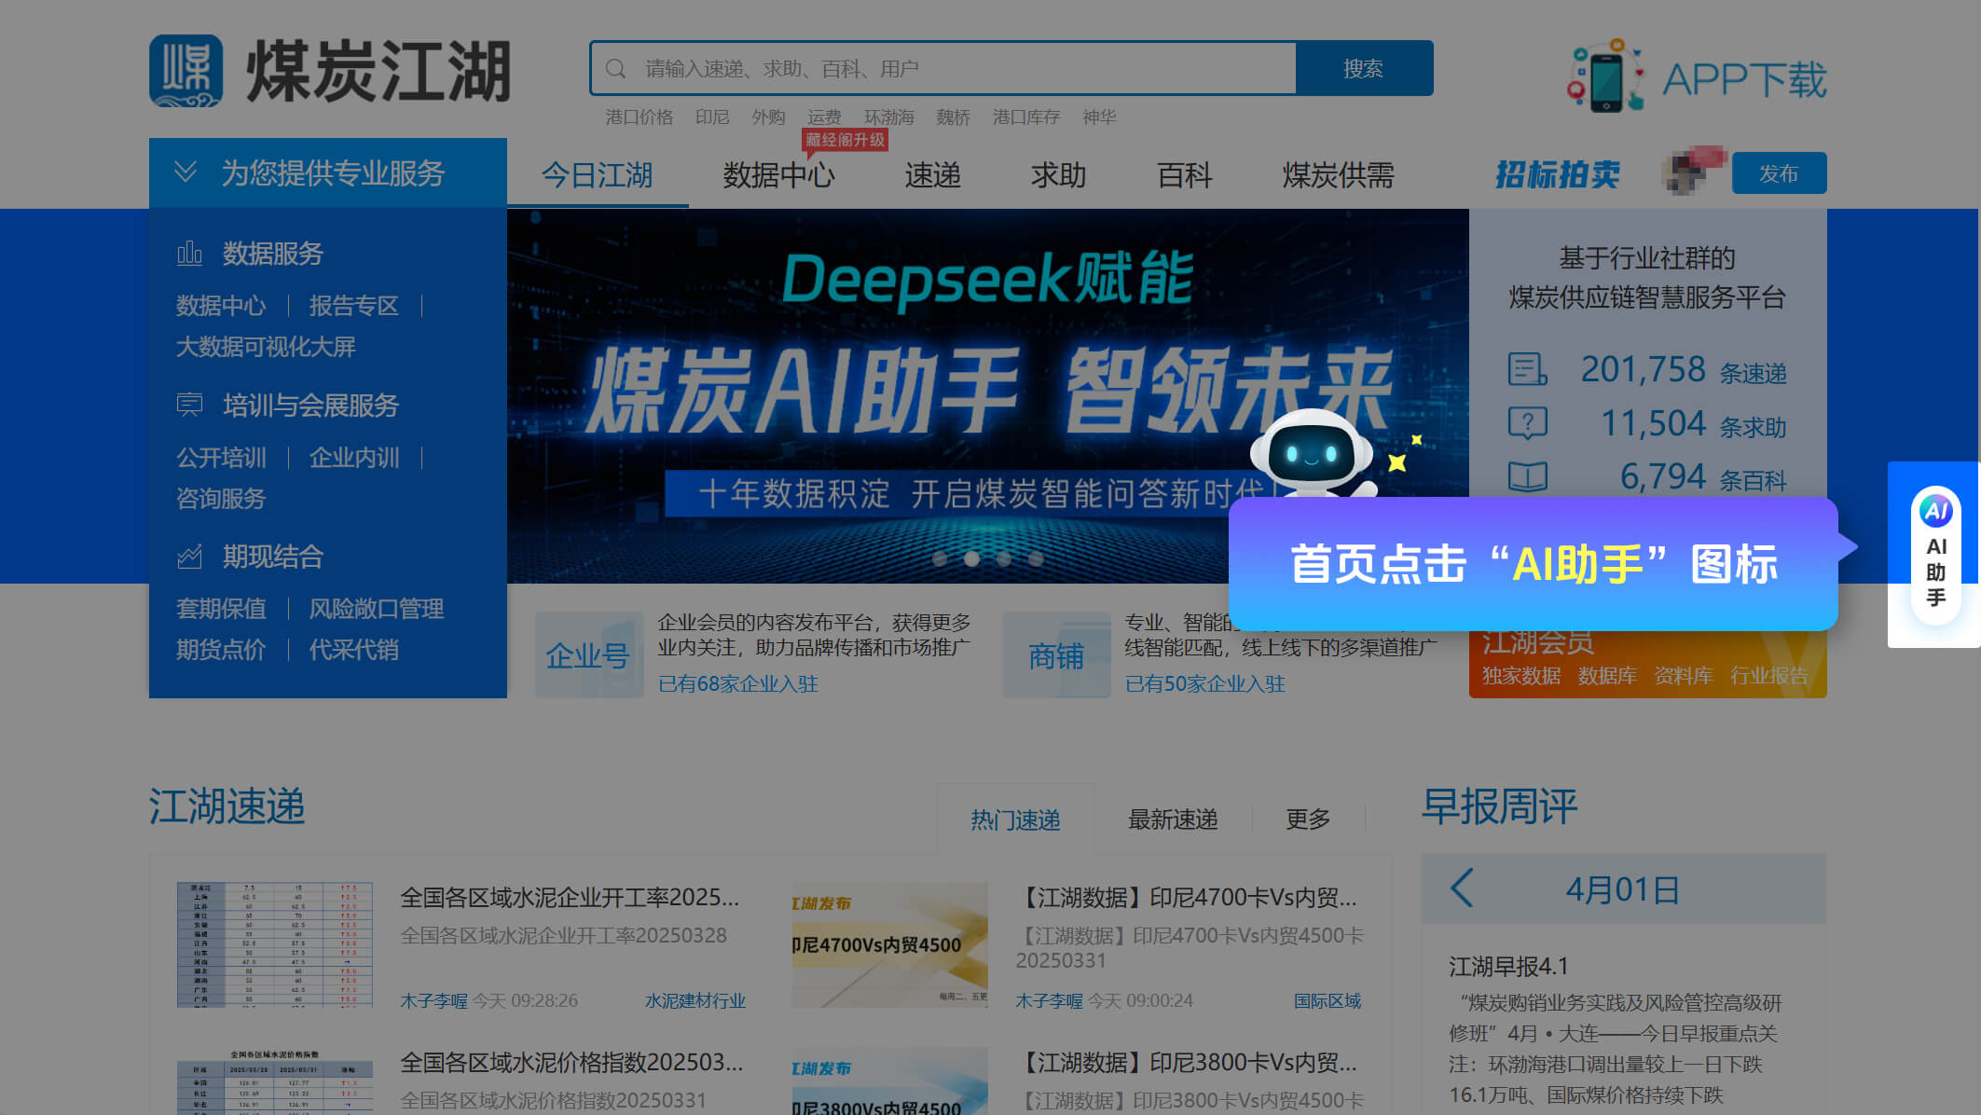Open the 求助 navigation tab
The height and width of the screenshot is (1115, 1981).
click(1059, 174)
